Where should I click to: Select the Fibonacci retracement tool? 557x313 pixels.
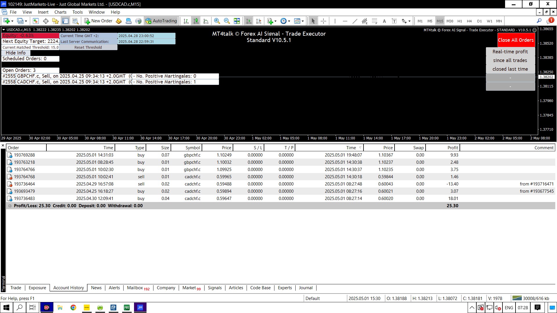pos(375,21)
